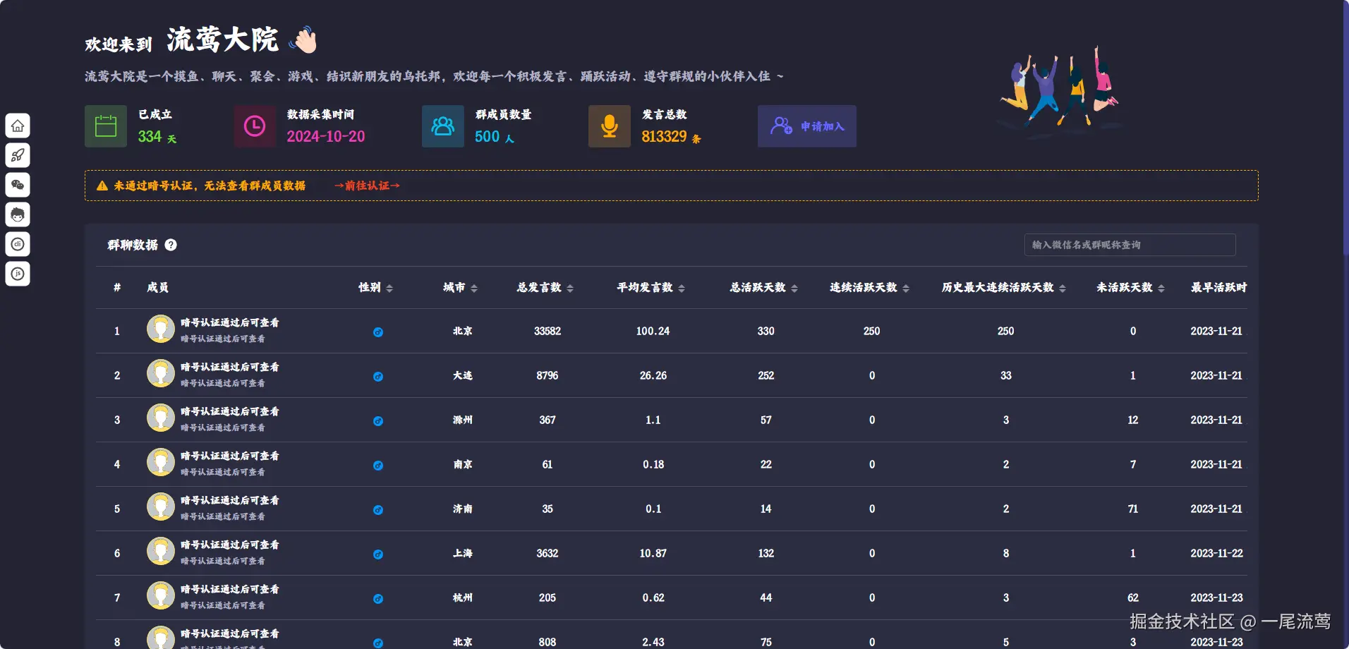The image size is (1349, 649).
Task: Click the member avatar in row 7
Action: [161, 595]
